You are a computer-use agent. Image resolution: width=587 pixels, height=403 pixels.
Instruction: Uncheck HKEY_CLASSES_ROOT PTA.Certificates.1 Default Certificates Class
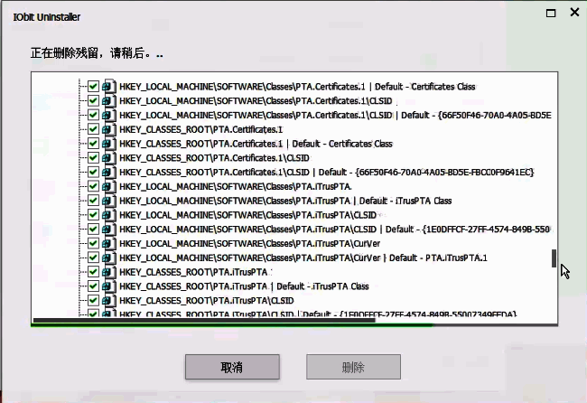click(93, 144)
